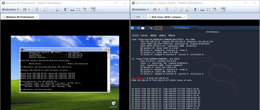Click Kali panel show-desktop icon
The width and height of the screenshot is (260, 110).
coord(139,28)
